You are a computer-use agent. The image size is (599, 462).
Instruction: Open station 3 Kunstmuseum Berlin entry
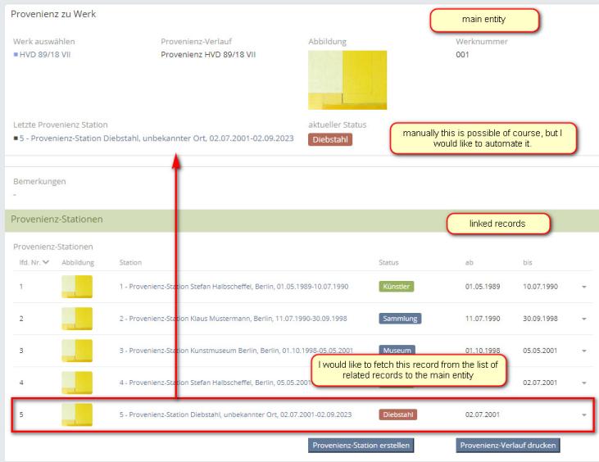[x=236, y=351]
